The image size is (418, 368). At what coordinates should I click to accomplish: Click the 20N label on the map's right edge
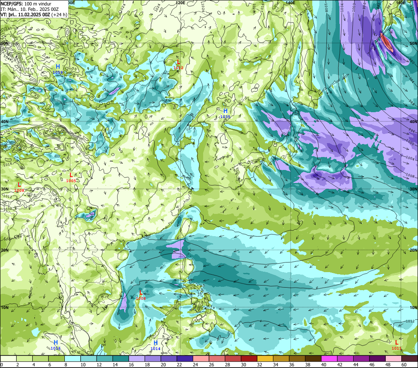pos(413,250)
